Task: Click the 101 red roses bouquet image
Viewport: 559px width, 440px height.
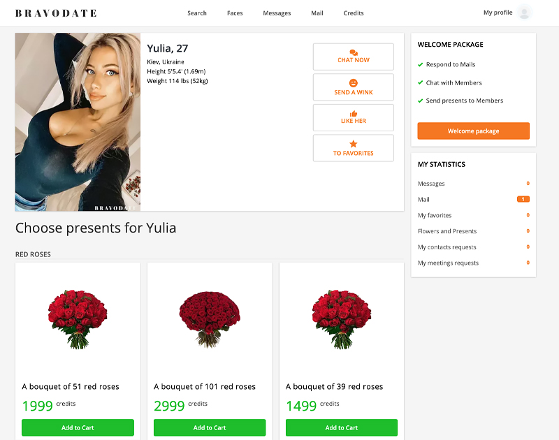Action: (210, 320)
